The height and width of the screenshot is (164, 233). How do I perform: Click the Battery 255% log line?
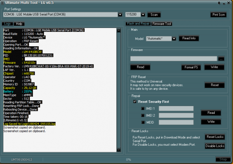pyautogui.click(x=18, y=91)
